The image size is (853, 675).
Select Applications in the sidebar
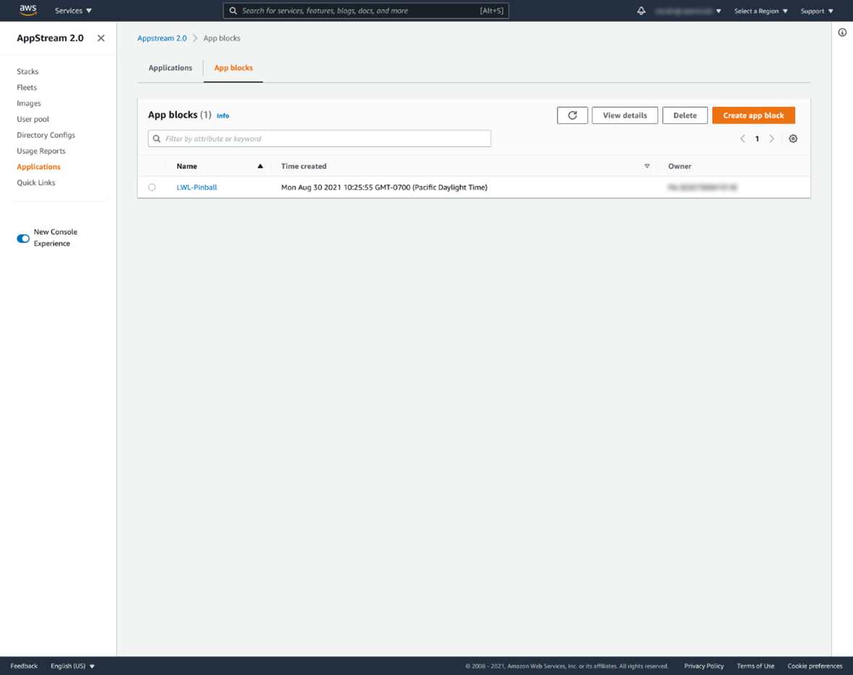(x=38, y=167)
